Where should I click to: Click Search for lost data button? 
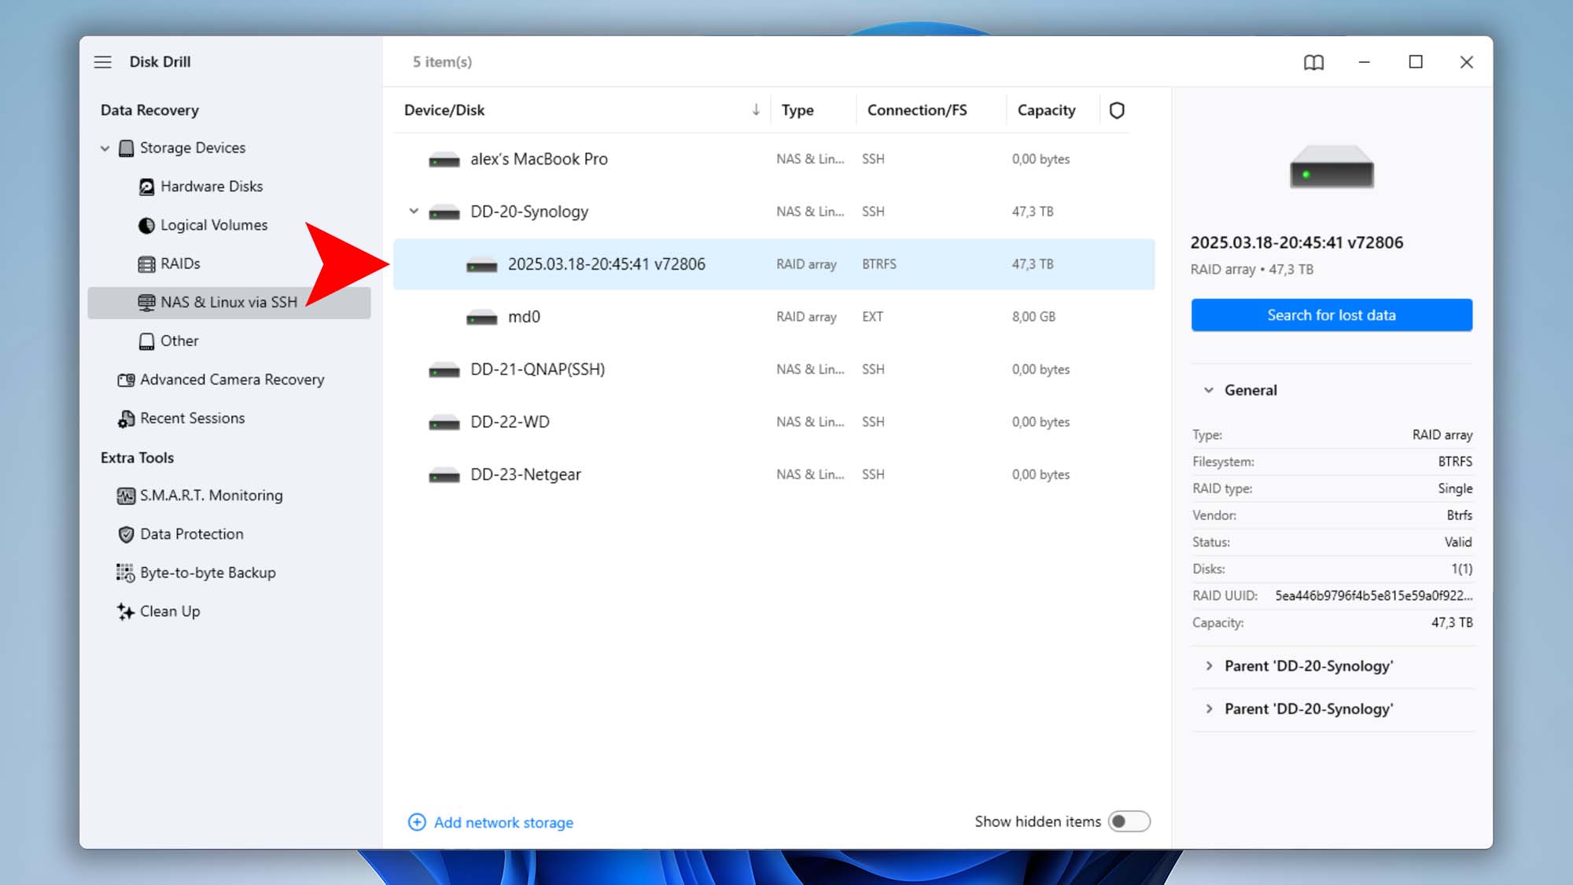[1332, 315]
